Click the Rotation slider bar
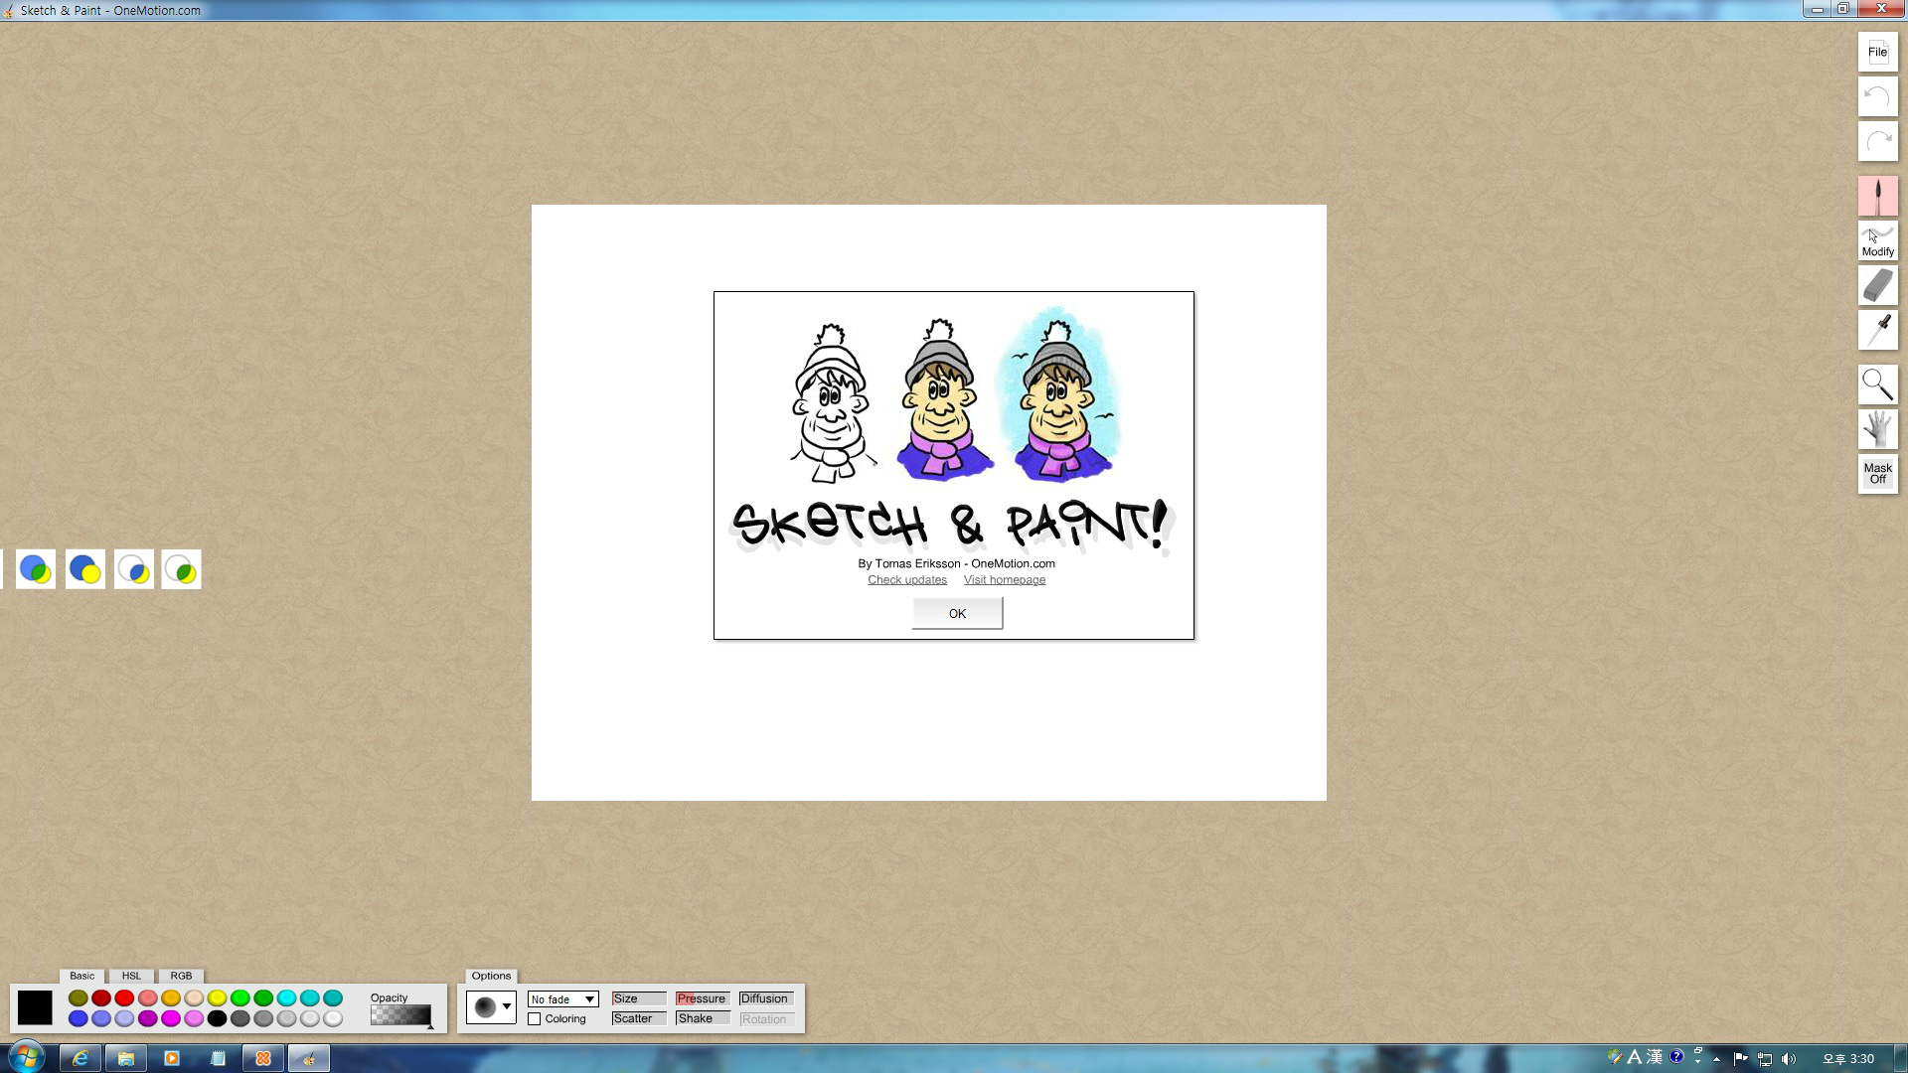Image resolution: width=1908 pixels, height=1073 pixels. pyautogui.click(x=766, y=1019)
